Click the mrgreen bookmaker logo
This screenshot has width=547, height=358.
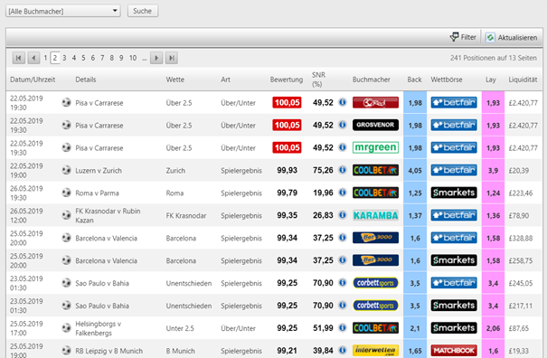point(375,147)
